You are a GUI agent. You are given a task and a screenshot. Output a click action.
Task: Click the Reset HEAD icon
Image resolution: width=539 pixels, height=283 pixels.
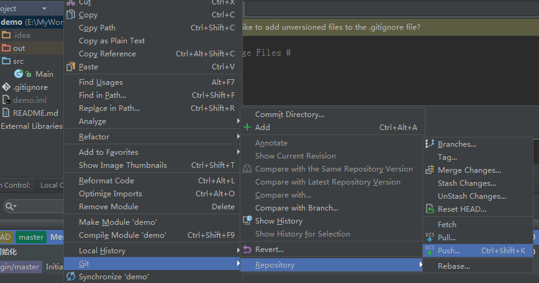[x=430, y=209]
